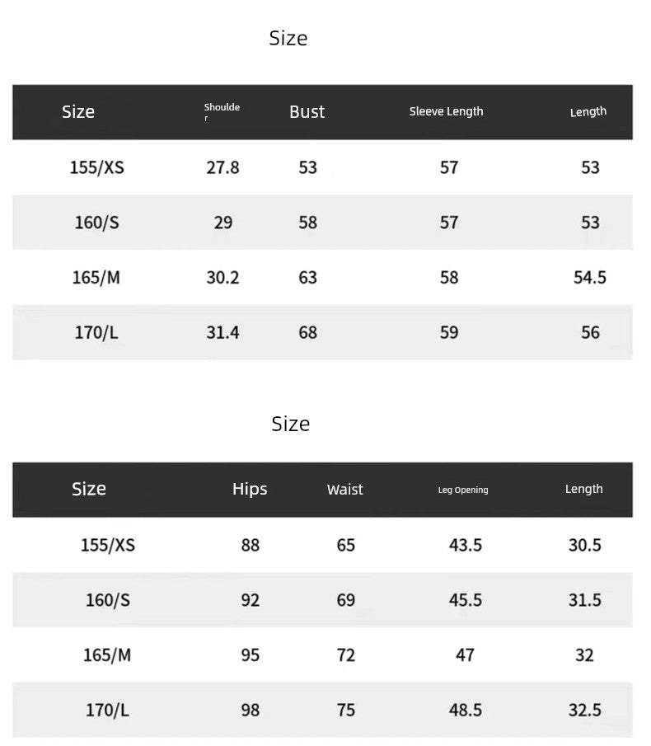Select bust value 68
Image resolution: width=651 pixels, height=746 pixels.
[307, 333]
